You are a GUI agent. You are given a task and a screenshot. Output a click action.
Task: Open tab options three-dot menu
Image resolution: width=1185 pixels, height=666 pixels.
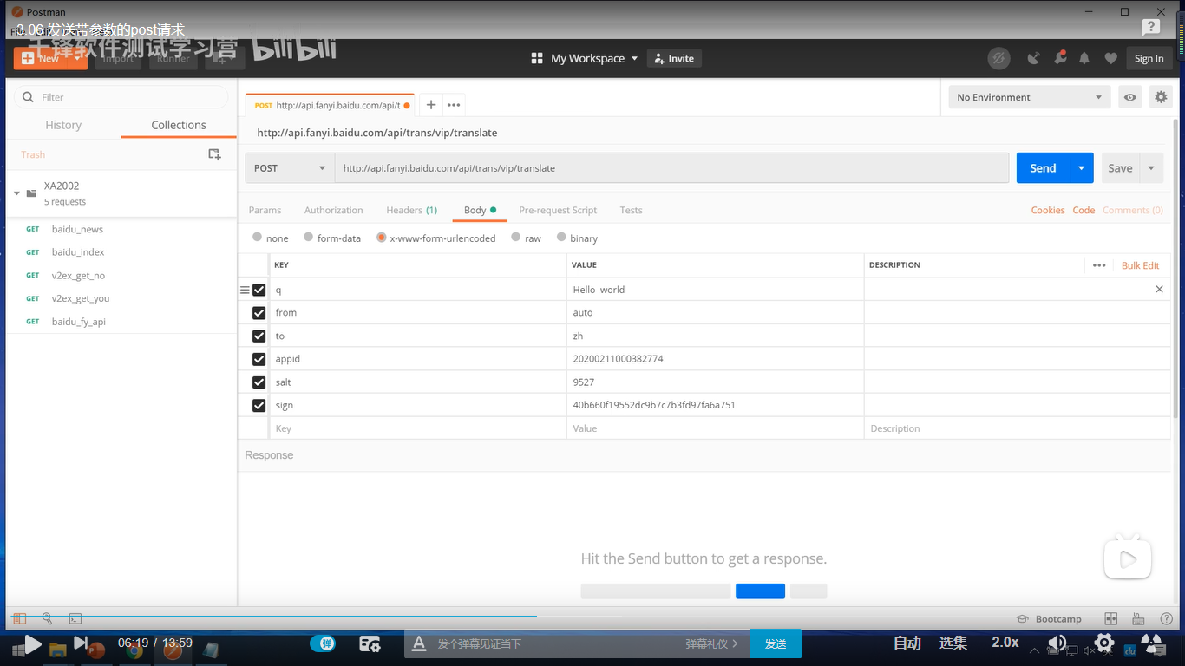tap(454, 105)
